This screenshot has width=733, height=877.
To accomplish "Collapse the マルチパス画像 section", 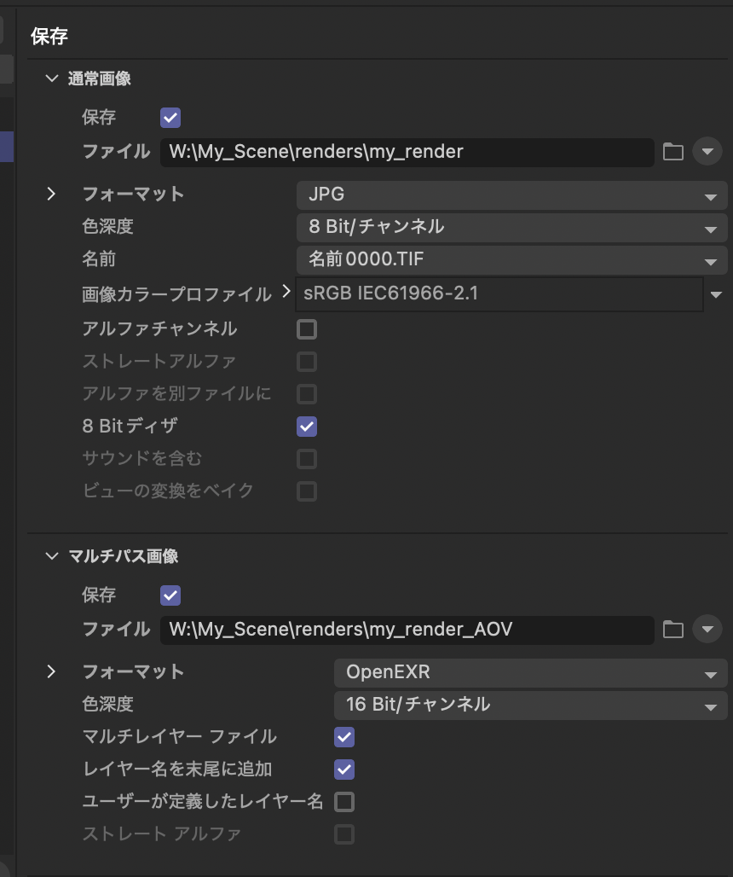I will (x=52, y=556).
